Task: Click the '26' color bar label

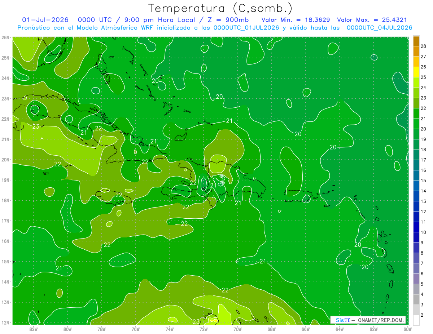Action: 424,67
